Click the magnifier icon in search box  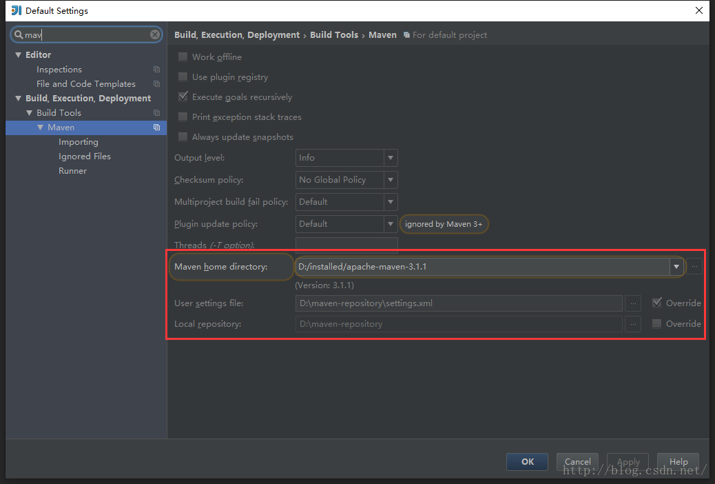coord(18,34)
